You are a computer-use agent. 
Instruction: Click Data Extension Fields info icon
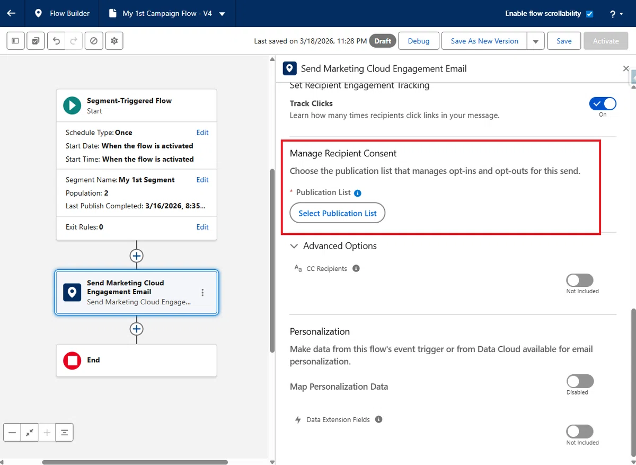point(379,419)
